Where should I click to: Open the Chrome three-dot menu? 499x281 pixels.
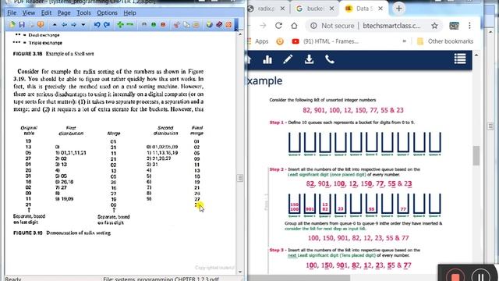coord(469,26)
